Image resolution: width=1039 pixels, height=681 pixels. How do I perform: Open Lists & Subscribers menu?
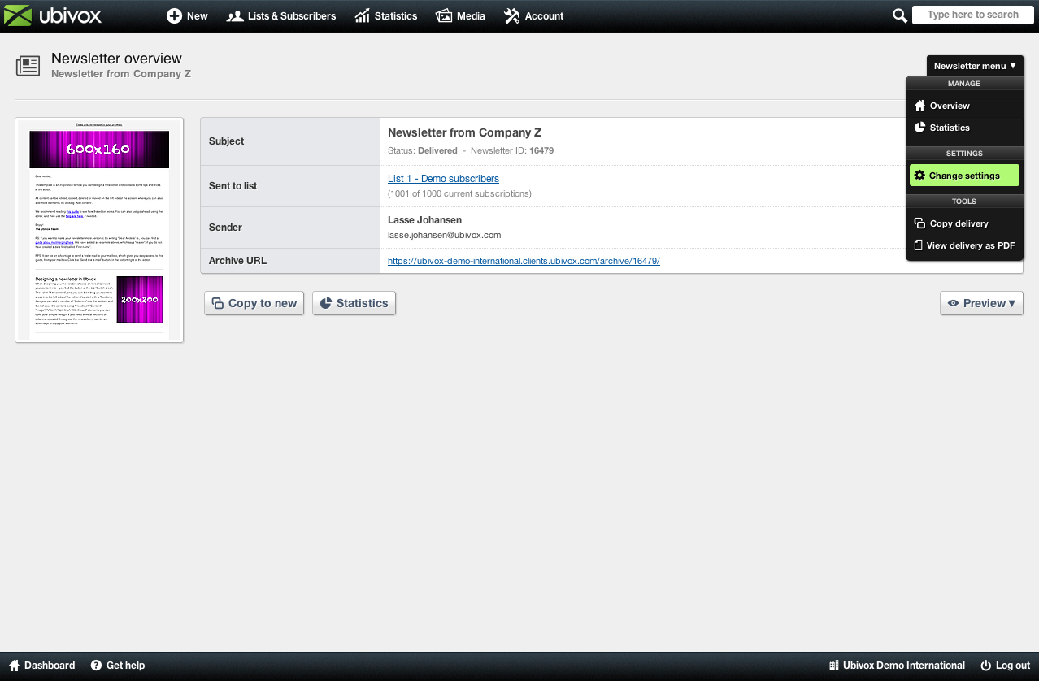(281, 16)
